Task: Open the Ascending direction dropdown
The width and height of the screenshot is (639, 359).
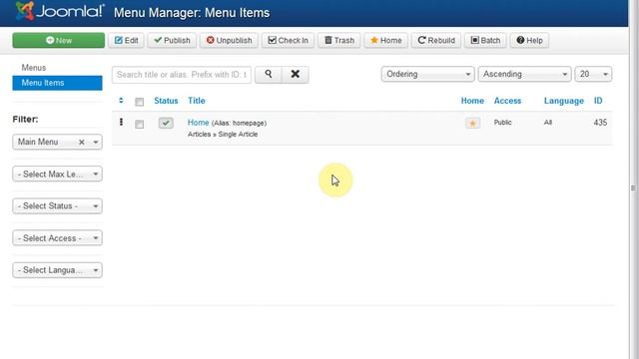Action: click(524, 74)
